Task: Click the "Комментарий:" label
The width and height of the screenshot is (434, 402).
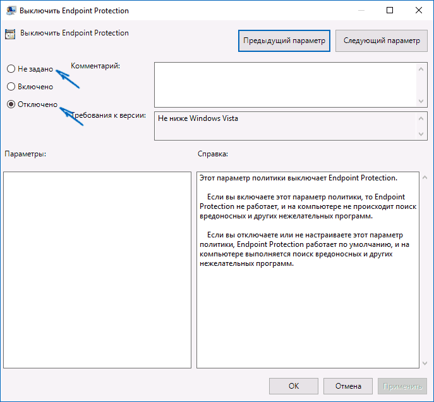Action: [x=95, y=66]
